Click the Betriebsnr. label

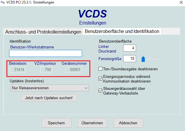18,64
